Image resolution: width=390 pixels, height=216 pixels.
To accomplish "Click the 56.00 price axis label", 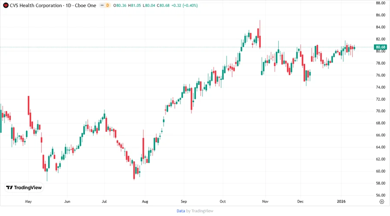I will 380,195.
